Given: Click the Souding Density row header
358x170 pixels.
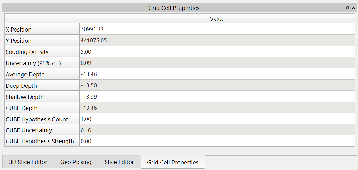Looking at the screenshot, I should click(x=42, y=52).
